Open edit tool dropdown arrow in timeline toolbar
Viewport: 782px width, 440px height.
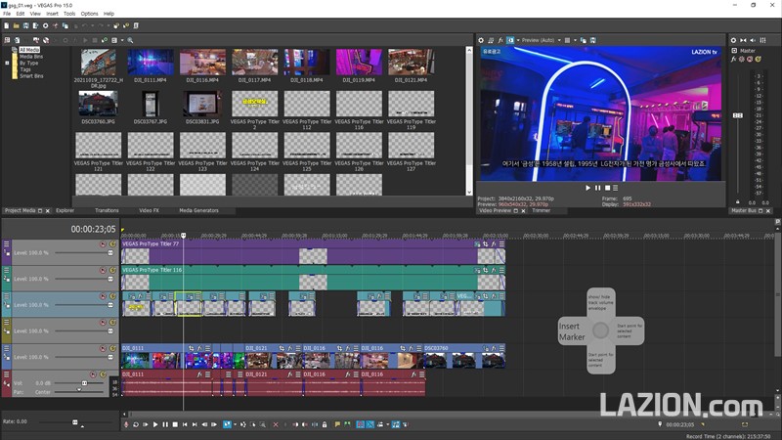pos(235,424)
